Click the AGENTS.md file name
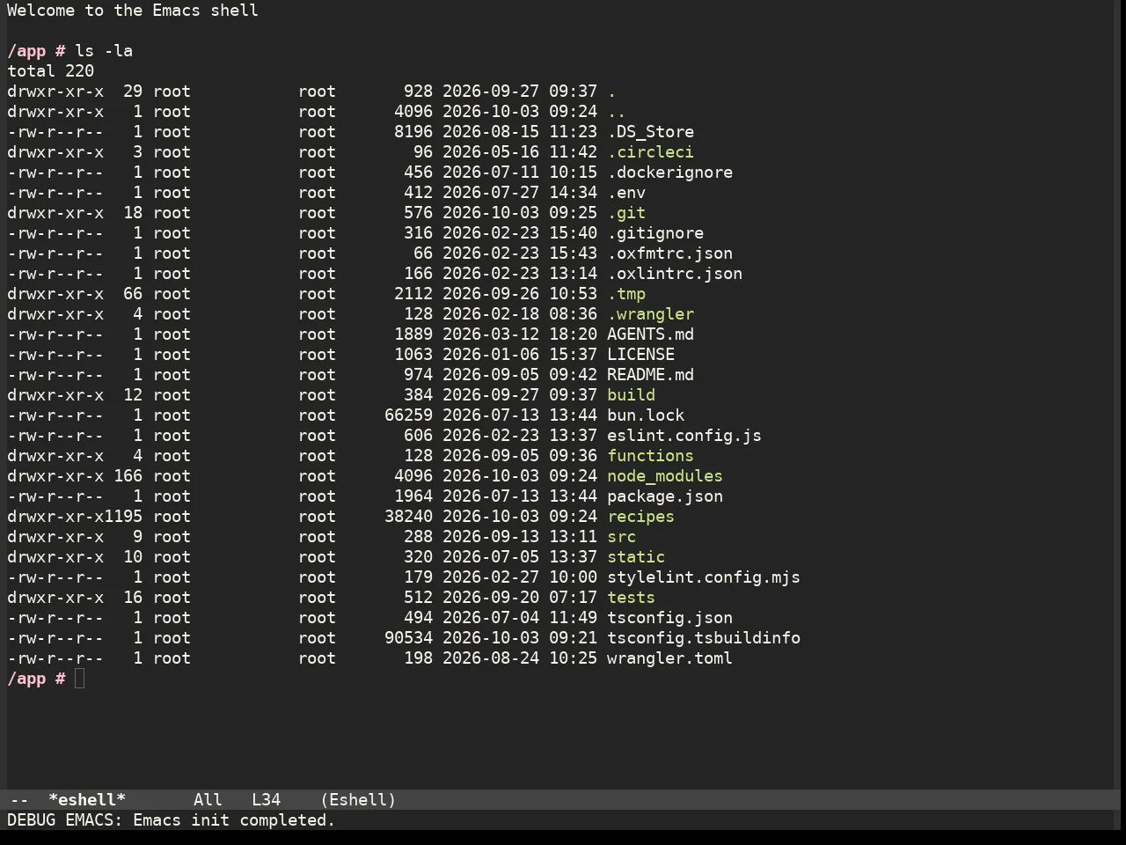 point(650,334)
